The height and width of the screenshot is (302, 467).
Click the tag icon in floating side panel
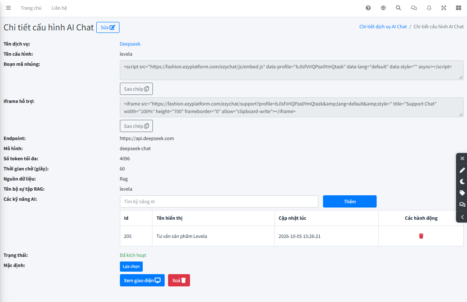click(462, 193)
